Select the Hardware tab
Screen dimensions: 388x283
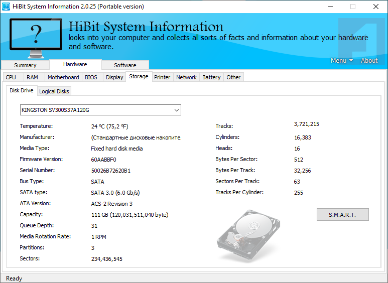coord(75,64)
